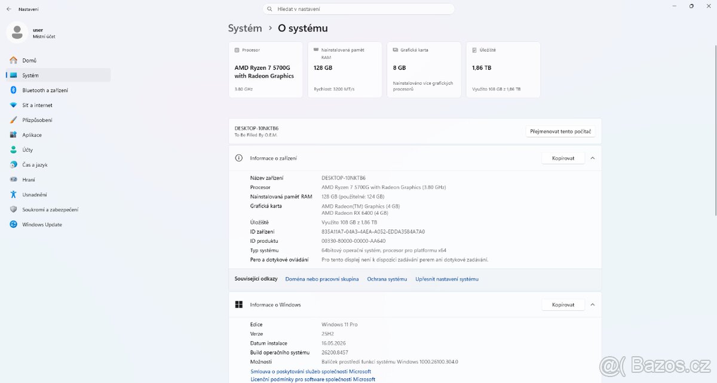The height and width of the screenshot is (383, 717).
Task: Open Upřesnit nastavení systému link
Action: coord(447,279)
